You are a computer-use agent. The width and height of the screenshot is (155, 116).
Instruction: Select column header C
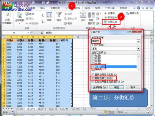[x=33, y=37]
